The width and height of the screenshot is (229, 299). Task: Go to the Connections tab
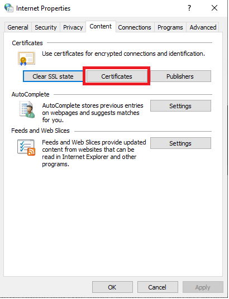tap(135, 27)
